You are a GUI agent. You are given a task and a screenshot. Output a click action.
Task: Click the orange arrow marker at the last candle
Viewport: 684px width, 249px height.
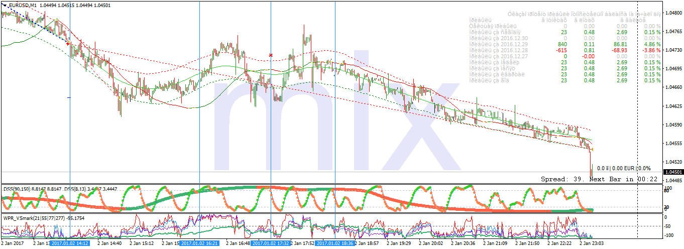593,150
